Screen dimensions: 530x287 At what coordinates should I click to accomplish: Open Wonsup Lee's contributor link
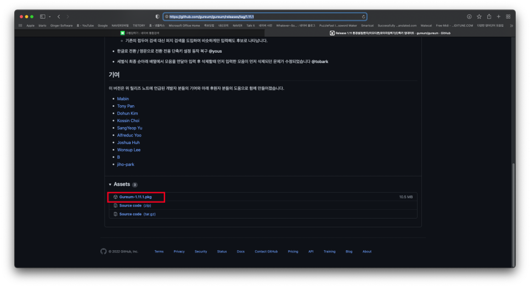point(129,150)
